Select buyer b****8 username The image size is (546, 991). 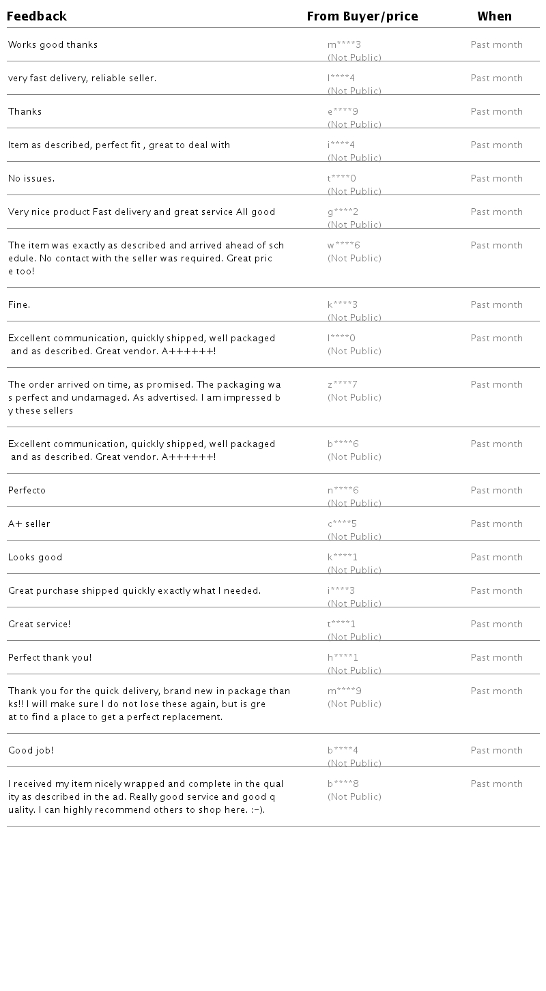(343, 784)
